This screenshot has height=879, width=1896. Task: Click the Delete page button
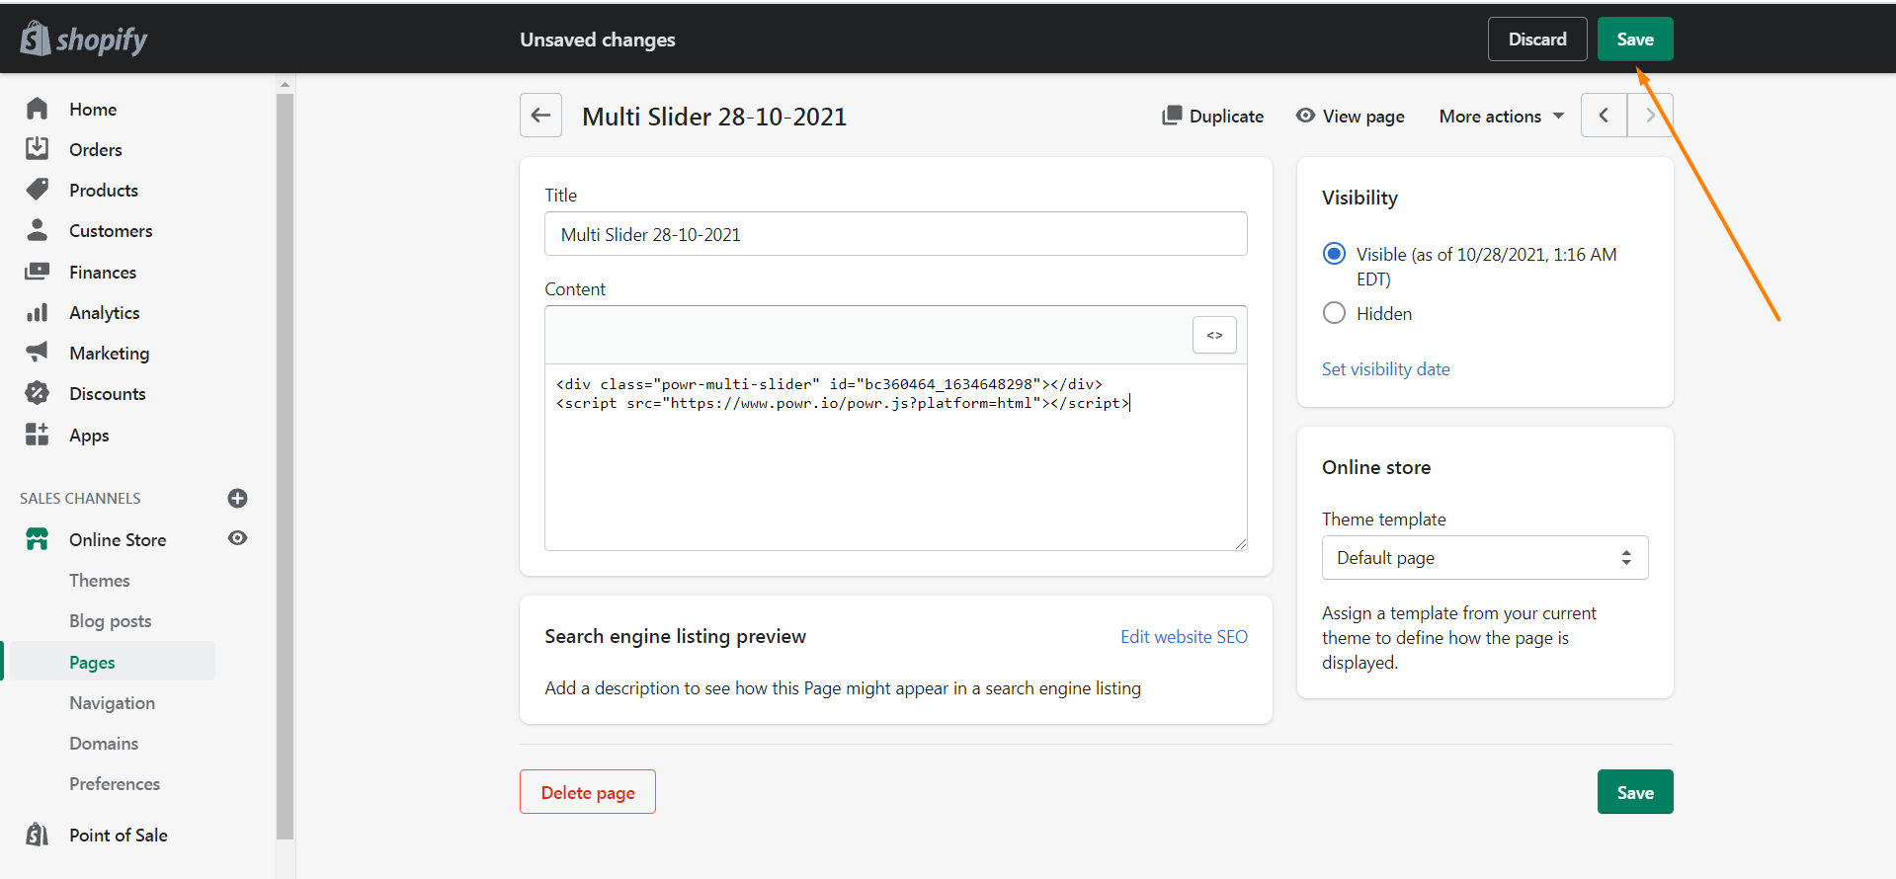pyautogui.click(x=588, y=792)
